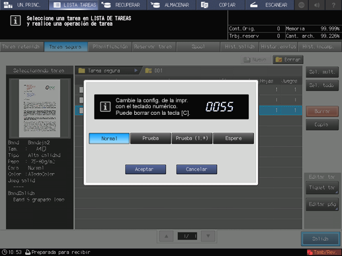Click the Trbj.reserv counter value
This screenshot has height=256, width=342.
(x=278, y=36)
